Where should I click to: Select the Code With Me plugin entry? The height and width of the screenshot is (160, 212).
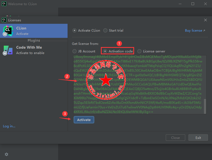coord(34,50)
